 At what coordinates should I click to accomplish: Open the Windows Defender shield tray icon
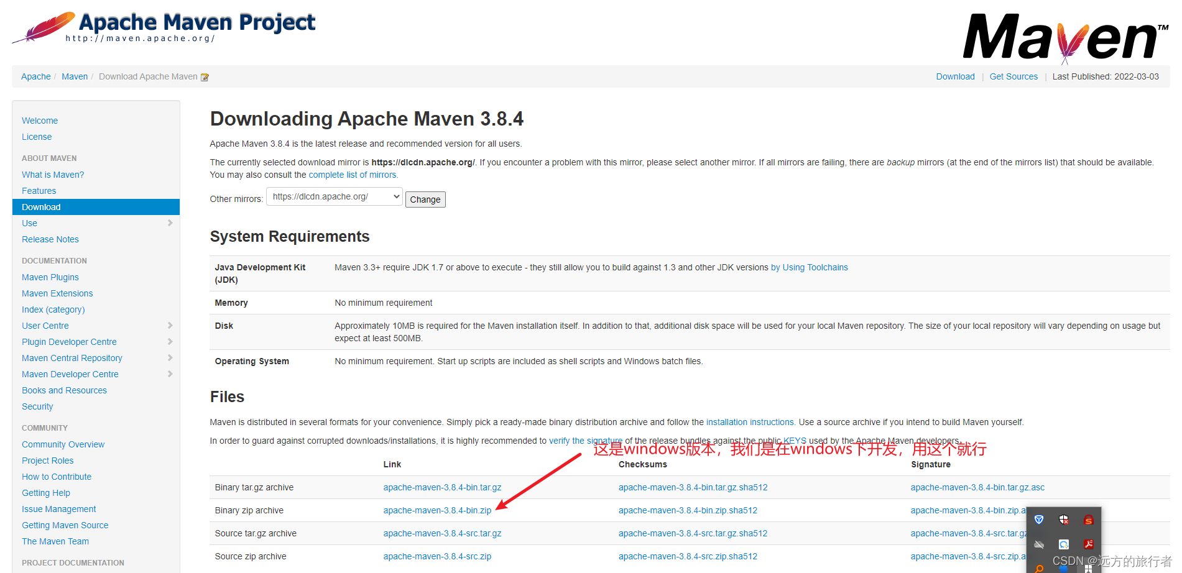coord(1063,520)
